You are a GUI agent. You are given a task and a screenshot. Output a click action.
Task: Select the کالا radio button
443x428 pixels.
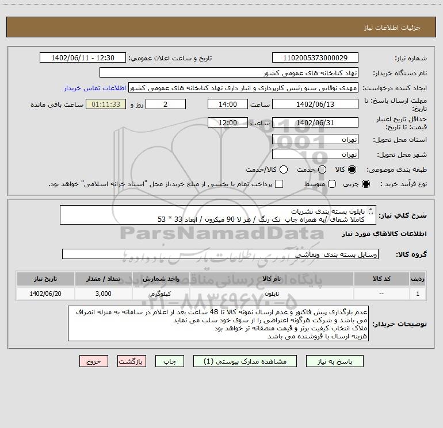352,169
